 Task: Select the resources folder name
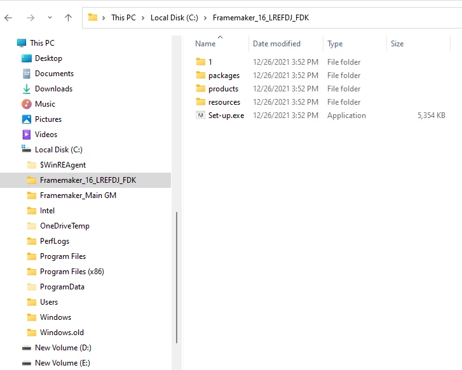point(224,102)
